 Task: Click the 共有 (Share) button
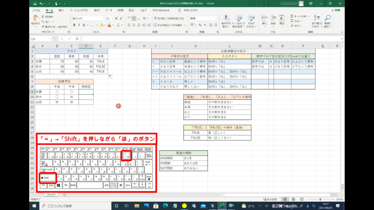335,10
